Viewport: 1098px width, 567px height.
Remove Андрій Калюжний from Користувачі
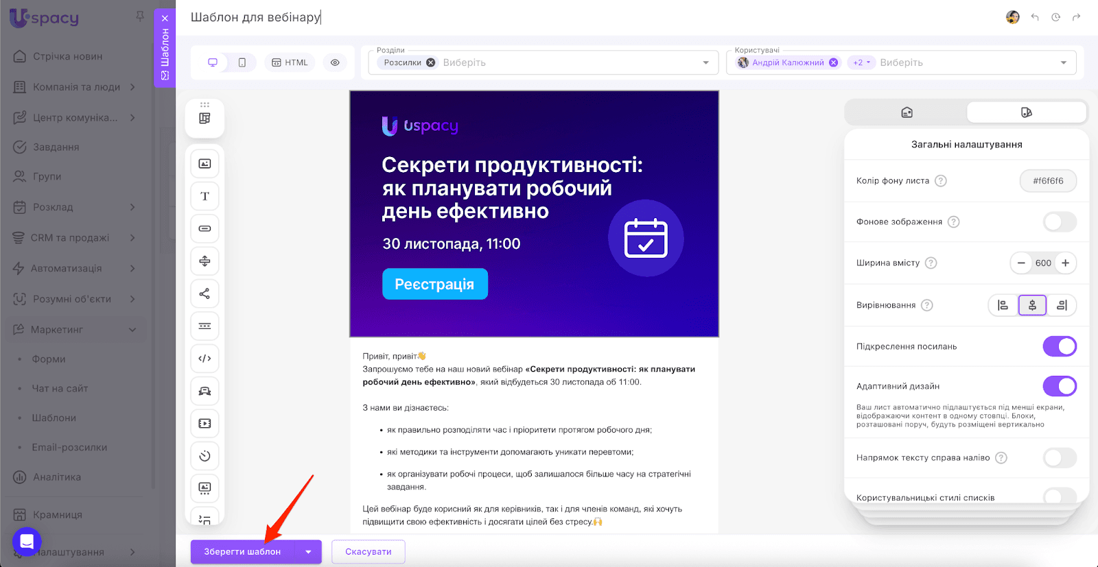[x=834, y=62]
